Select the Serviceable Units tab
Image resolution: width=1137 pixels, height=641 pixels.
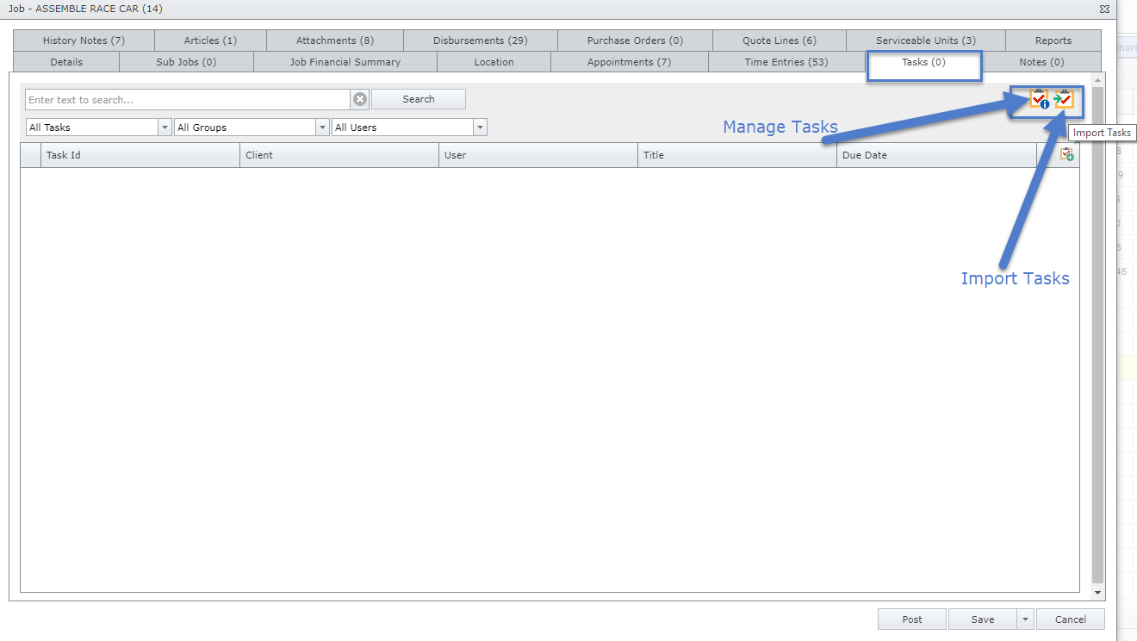[925, 40]
